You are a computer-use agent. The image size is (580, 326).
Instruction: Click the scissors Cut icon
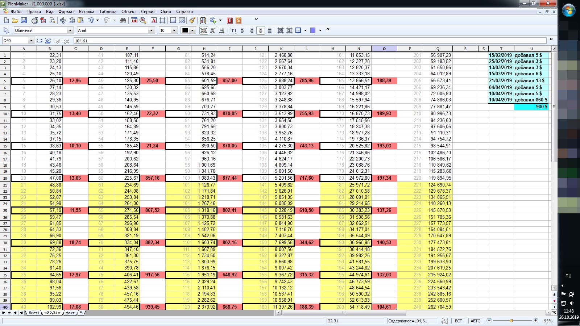click(x=63, y=21)
